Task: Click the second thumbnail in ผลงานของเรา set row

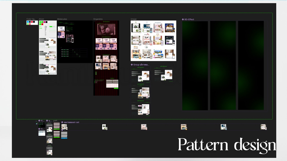Action: click(x=105, y=127)
